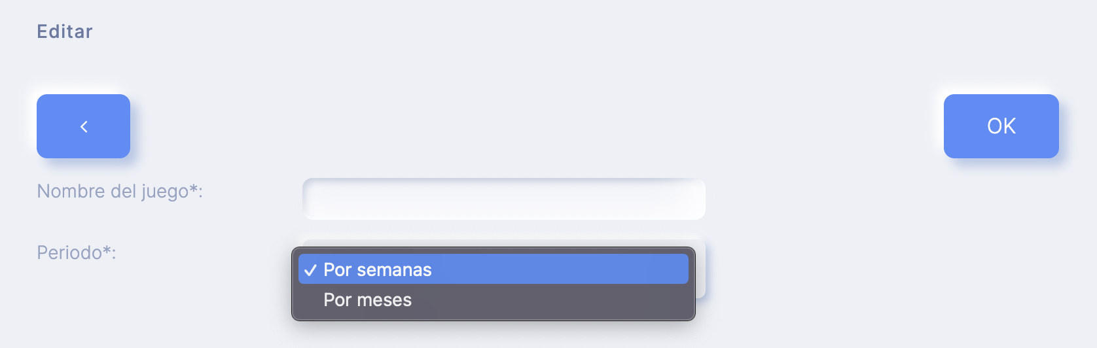Pick the monthly period entry Por meses
This screenshot has width=1097, height=348.
click(x=494, y=300)
